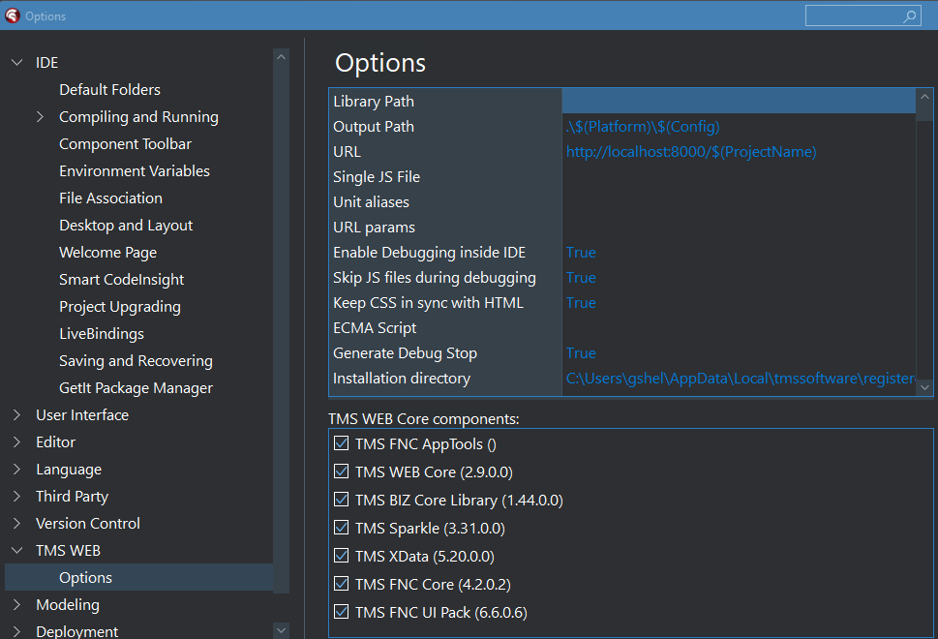Screen dimensions: 938x639
Task: Click the localhost URL value
Action: (x=691, y=152)
